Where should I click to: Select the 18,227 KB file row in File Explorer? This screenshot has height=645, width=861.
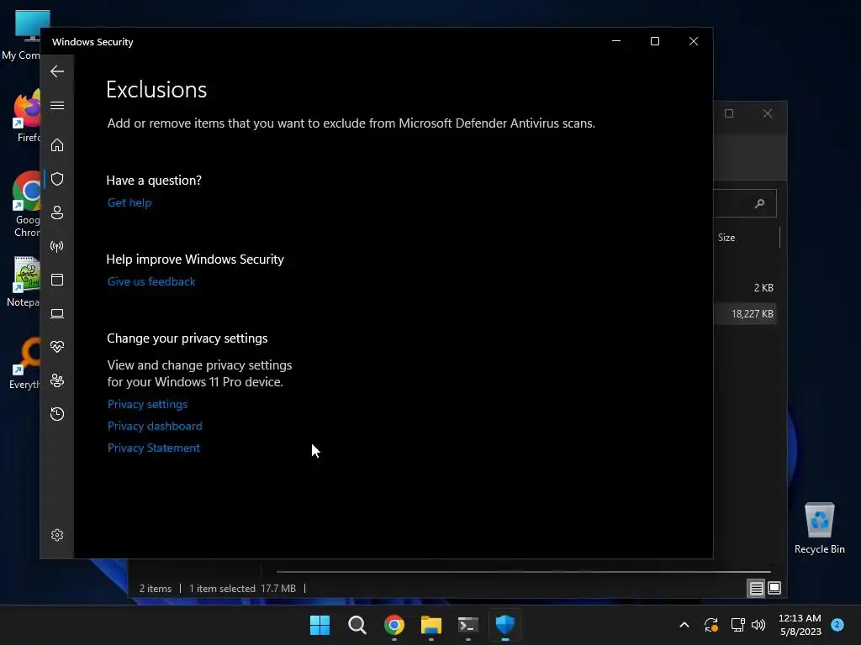point(745,314)
